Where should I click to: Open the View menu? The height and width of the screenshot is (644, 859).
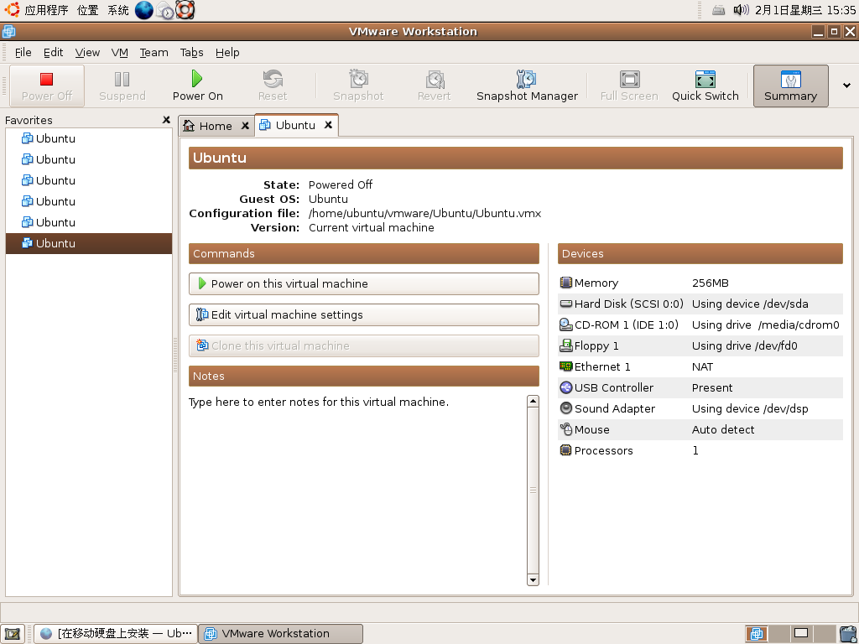pos(87,53)
